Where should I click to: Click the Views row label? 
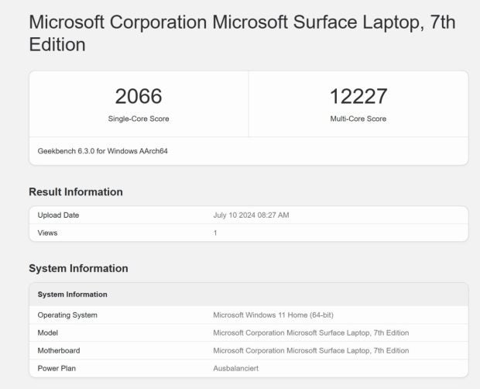click(47, 232)
